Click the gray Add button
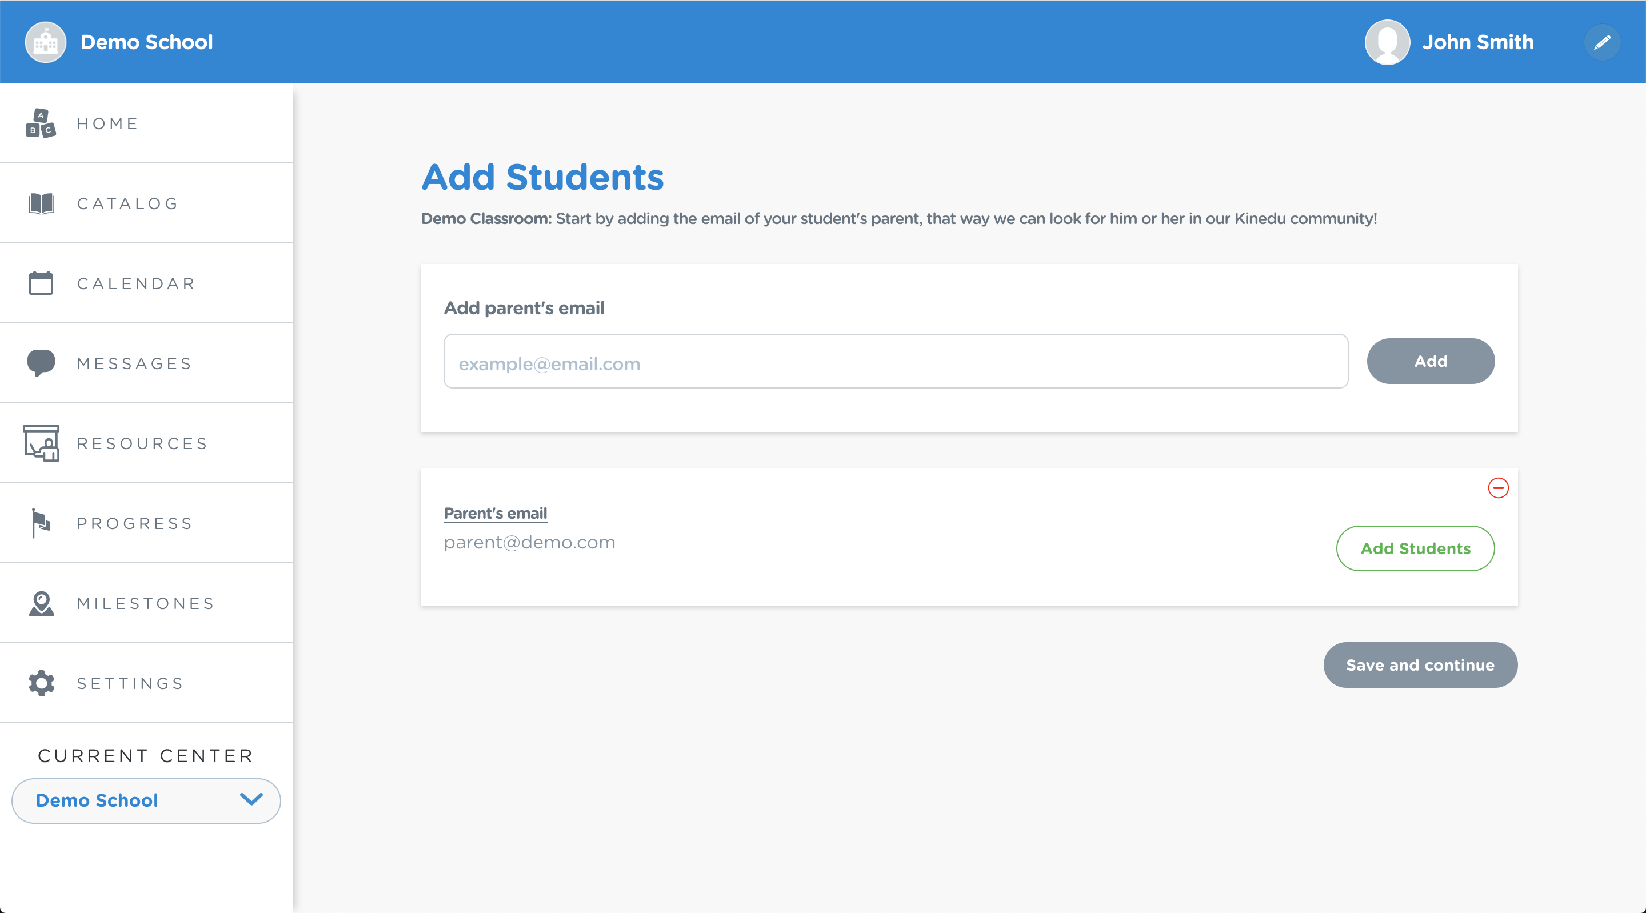Screen dimensions: 1646x913 tap(1430, 361)
